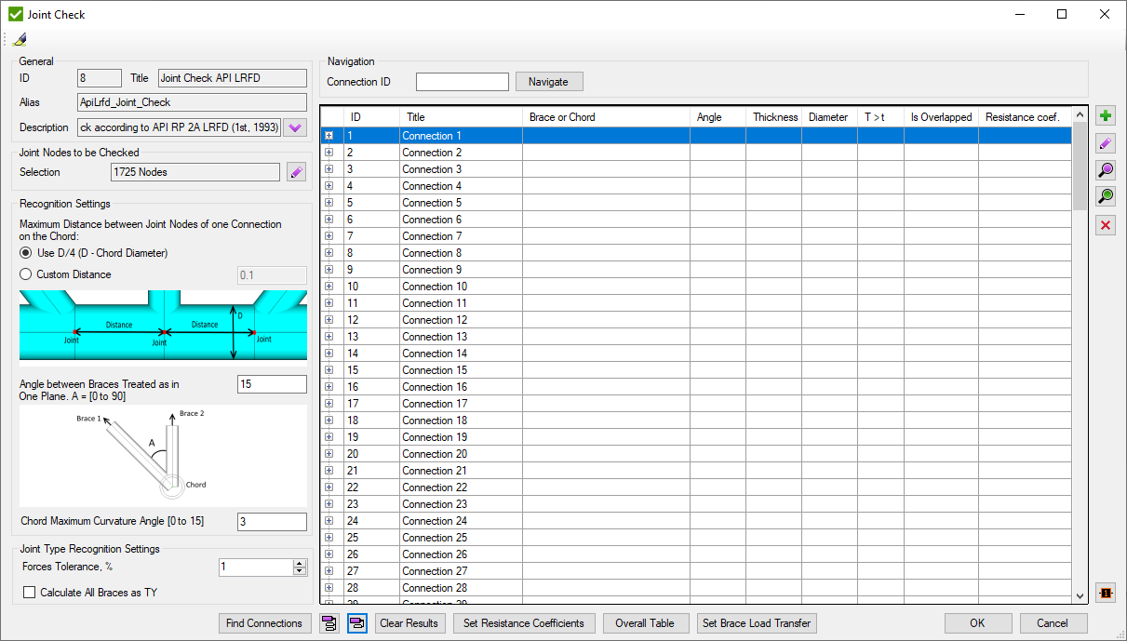This screenshot has width=1127, height=641.
Task: Click the Brace or Chord column header
Action: tap(605, 117)
